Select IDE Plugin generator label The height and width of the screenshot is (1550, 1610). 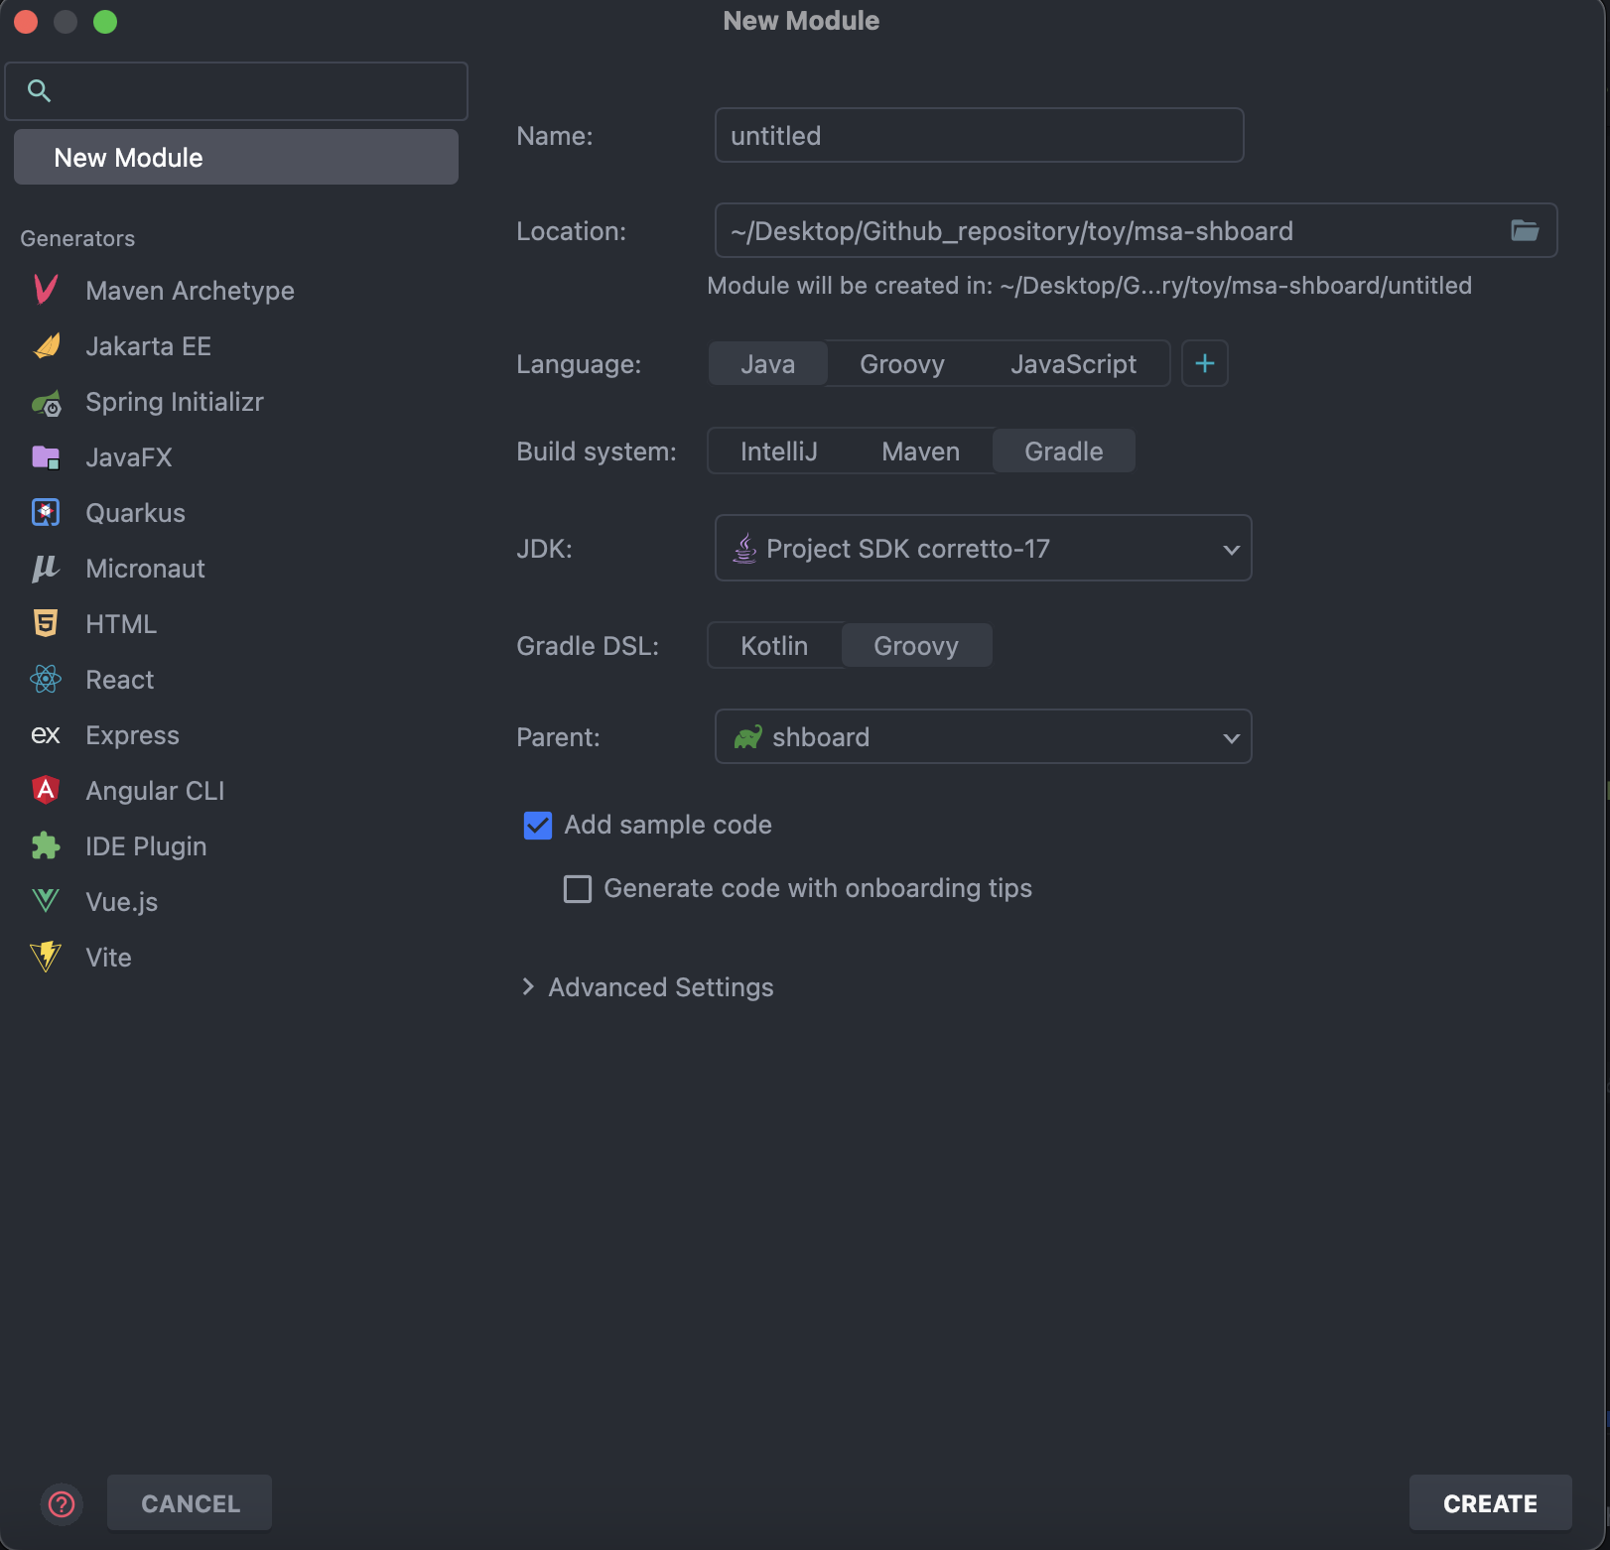pos(146,846)
